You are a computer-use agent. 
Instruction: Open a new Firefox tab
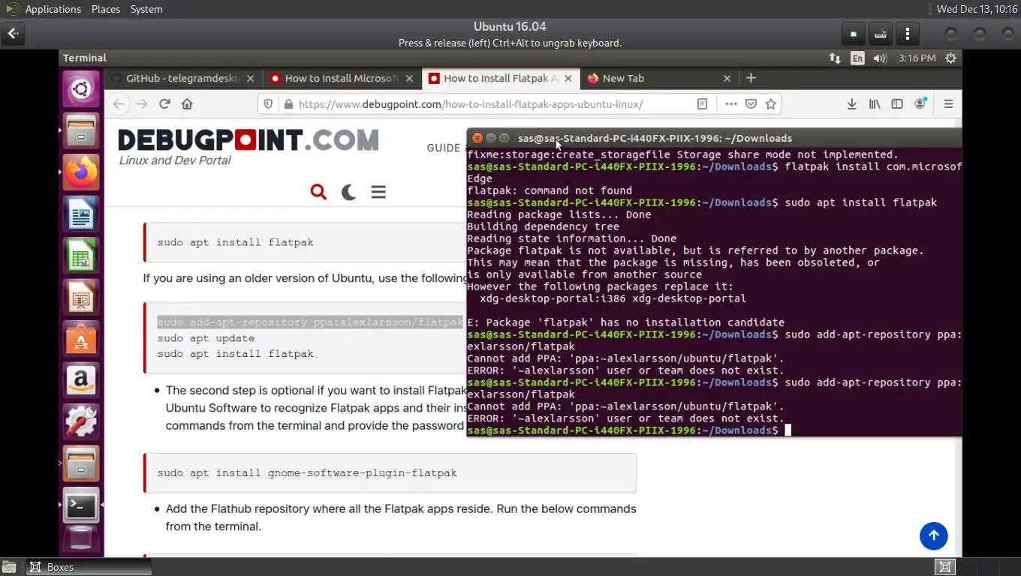(x=751, y=78)
